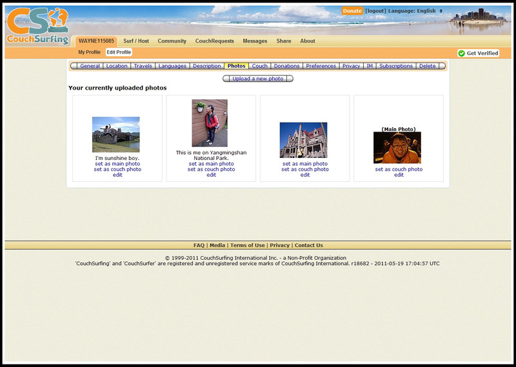516x367 pixels.
Task: Select the Edit Profile subtab
Action: coord(119,52)
